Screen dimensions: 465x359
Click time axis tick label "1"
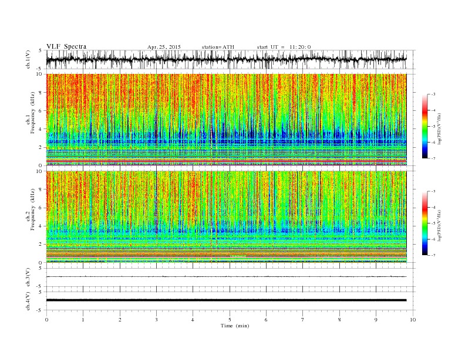[83, 320]
